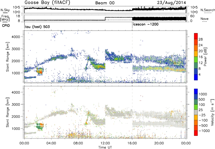Viewport: 215px width, 149px height.
Task: Click the '16' tick on the Power scale
Action: 200,57
